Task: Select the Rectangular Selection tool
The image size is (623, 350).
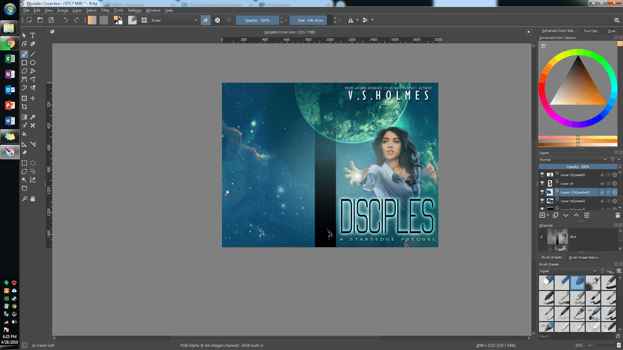Action: click(x=25, y=163)
